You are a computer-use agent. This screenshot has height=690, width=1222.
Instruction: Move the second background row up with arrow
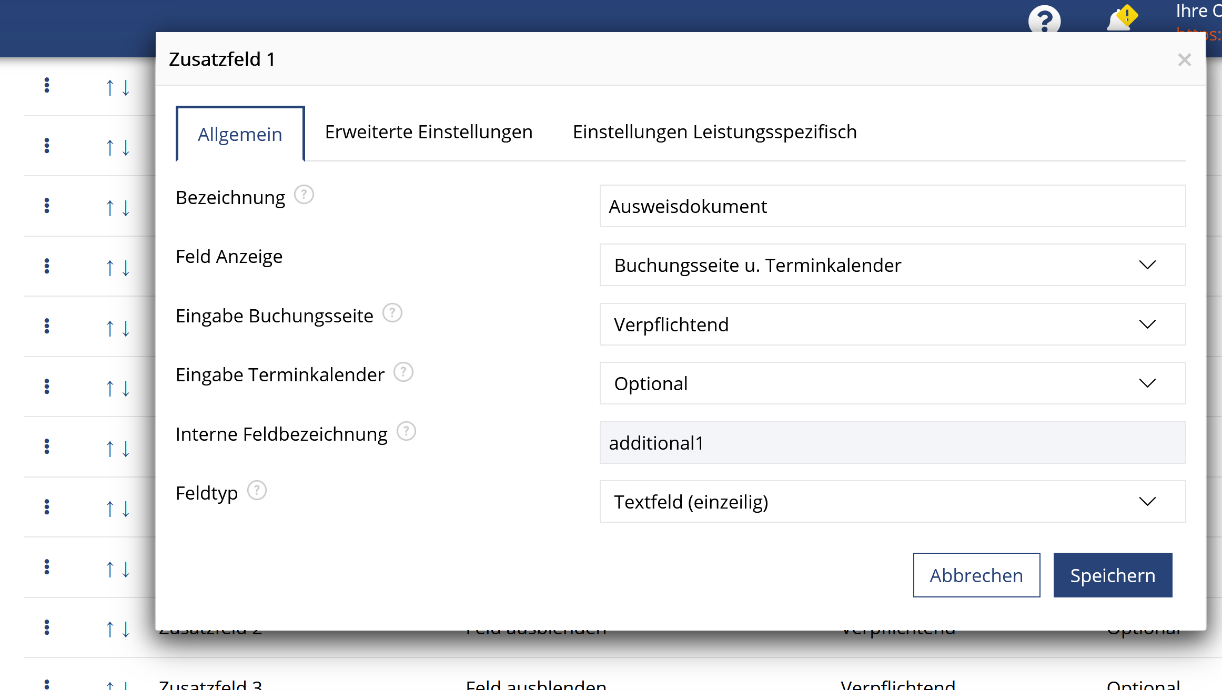click(x=109, y=148)
